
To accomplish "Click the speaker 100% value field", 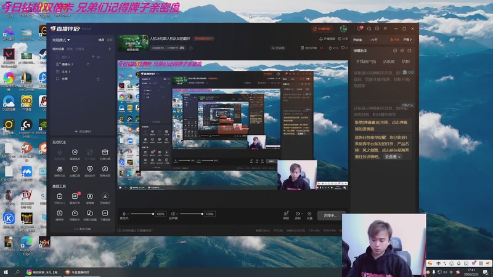I will coord(210,214).
